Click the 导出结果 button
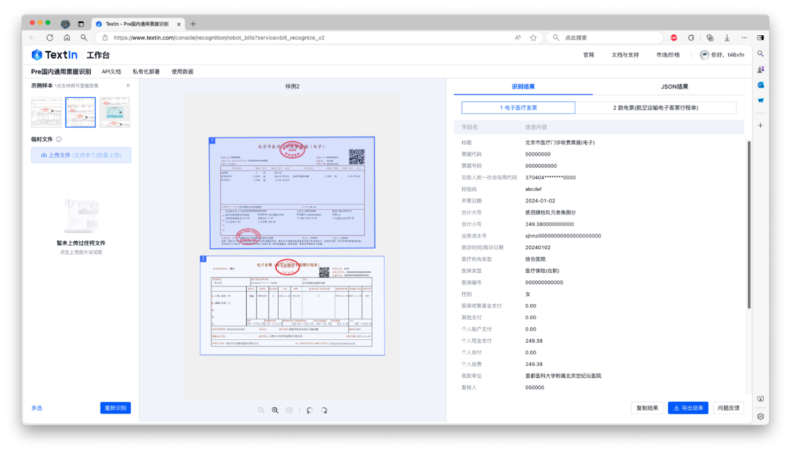 pos(688,408)
